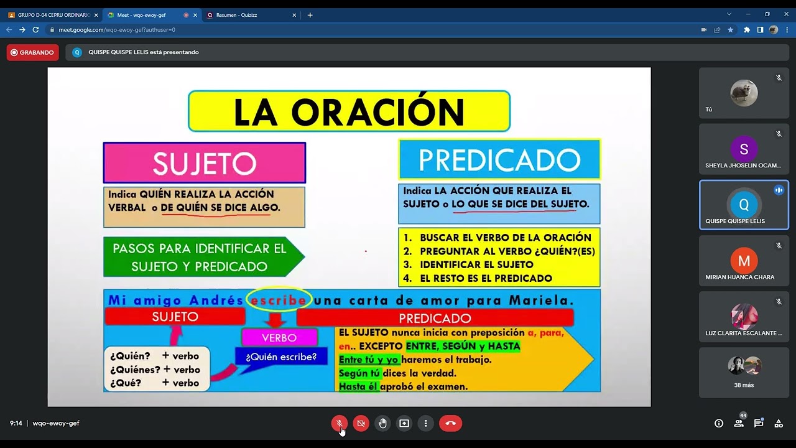Reload the Meet page
The height and width of the screenshot is (448, 796).
tap(35, 29)
